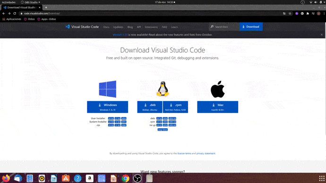Reload the page with the refresh icon

15,14
